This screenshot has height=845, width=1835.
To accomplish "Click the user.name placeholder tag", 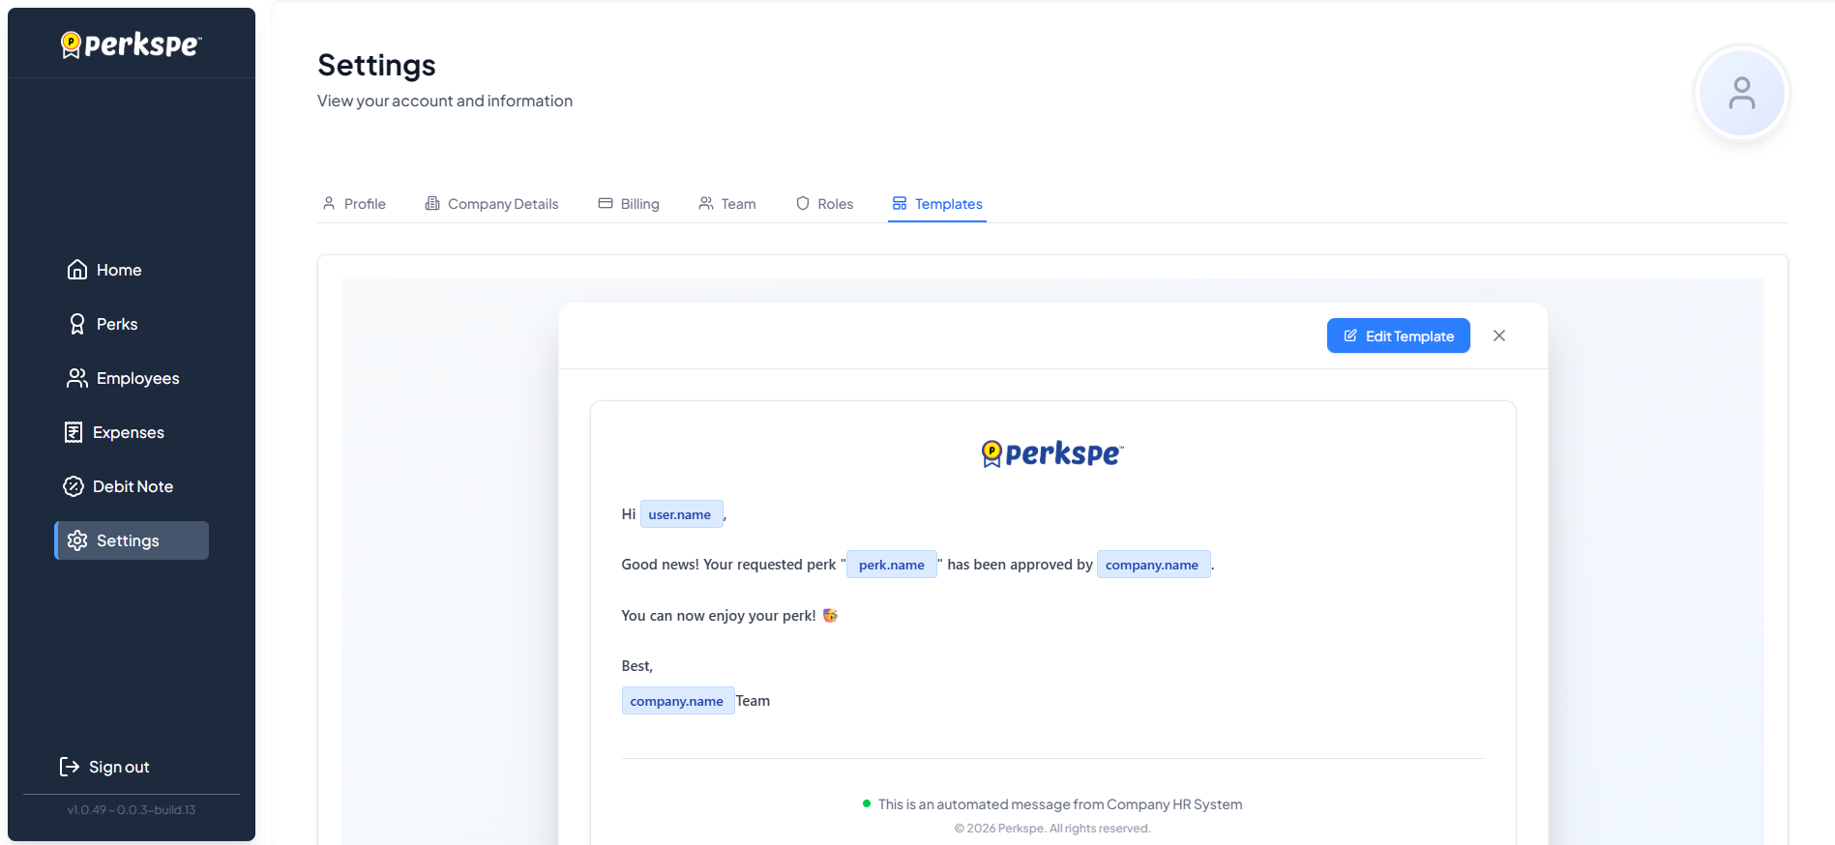I will [680, 514].
